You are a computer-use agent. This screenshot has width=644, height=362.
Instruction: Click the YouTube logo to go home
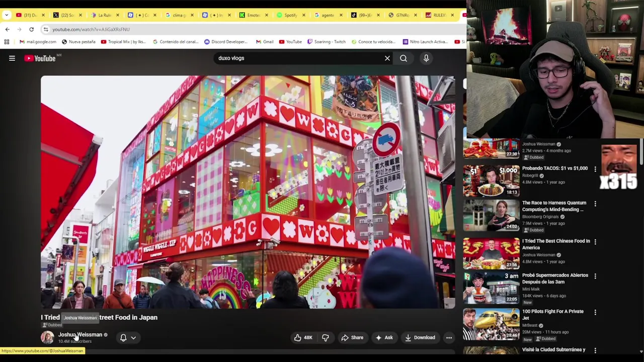(x=40, y=58)
